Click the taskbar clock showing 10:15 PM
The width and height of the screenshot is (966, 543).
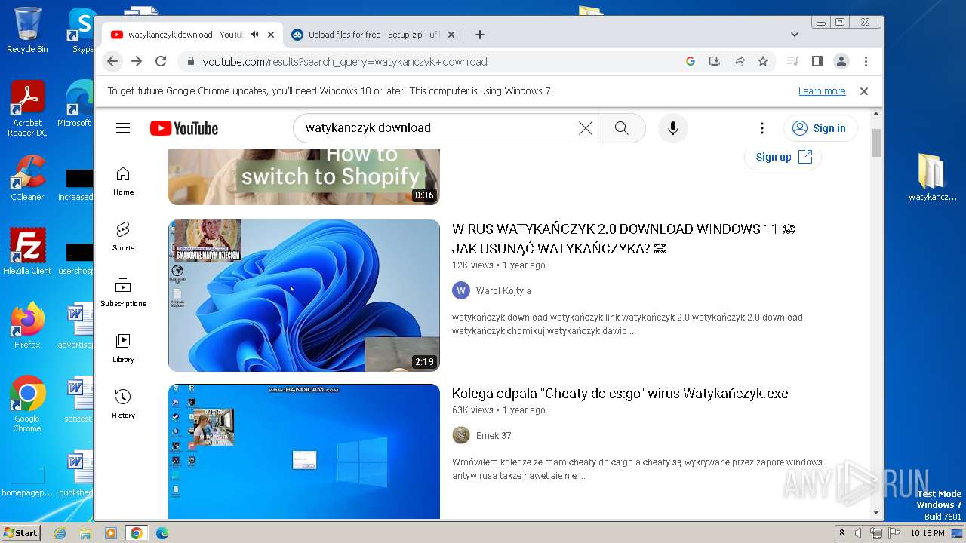tap(928, 533)
